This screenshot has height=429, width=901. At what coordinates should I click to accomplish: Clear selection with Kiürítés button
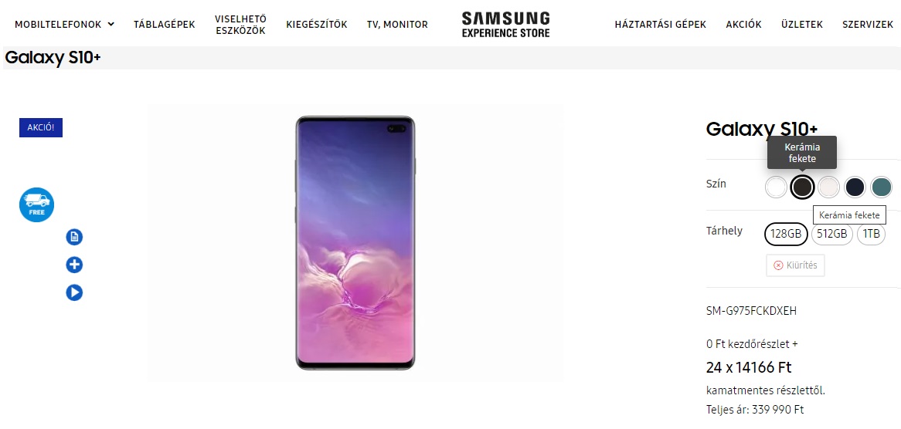click(795, 265)
